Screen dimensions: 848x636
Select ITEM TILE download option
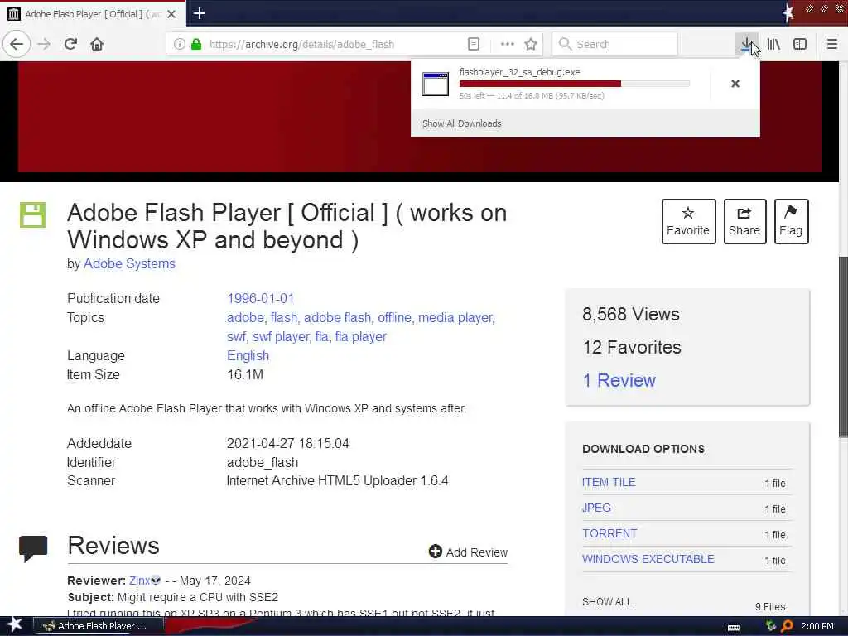pyautogui.click(x=609, y=482)
